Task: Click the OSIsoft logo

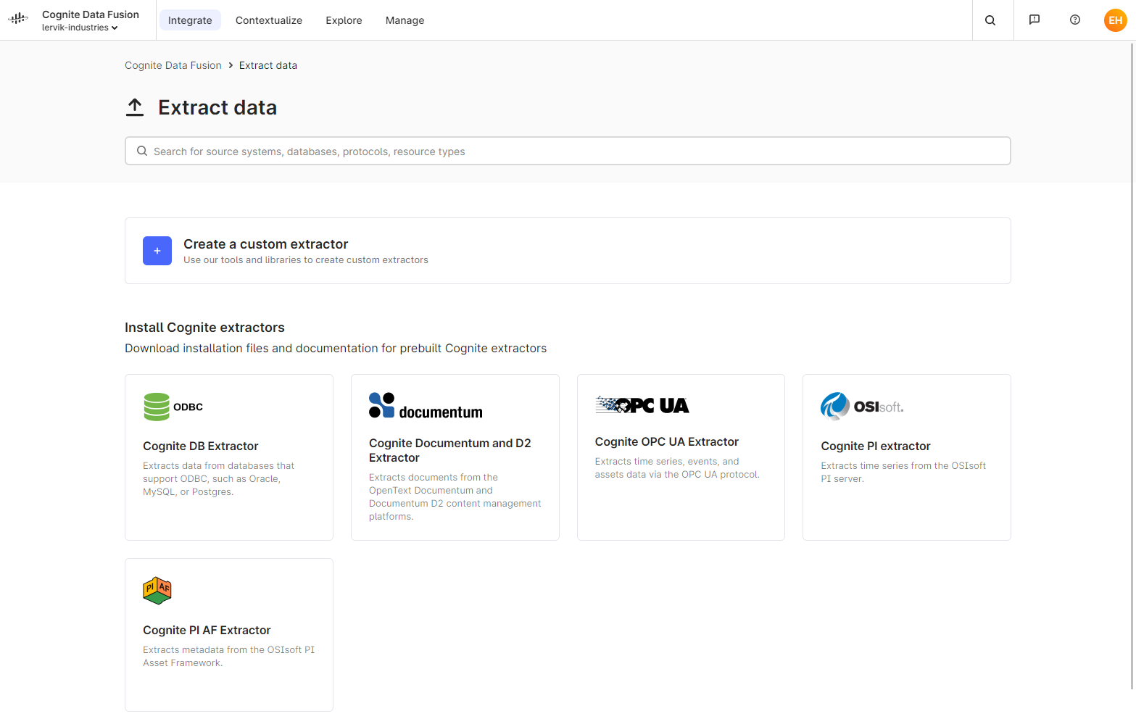Action: (862, 407)
